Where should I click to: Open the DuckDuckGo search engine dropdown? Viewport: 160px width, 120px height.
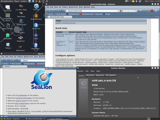[122, 11]
